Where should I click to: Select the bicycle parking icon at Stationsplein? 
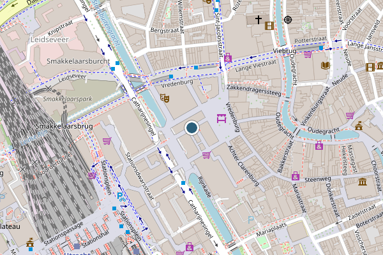pyautogui.click(x=121, y=197)
